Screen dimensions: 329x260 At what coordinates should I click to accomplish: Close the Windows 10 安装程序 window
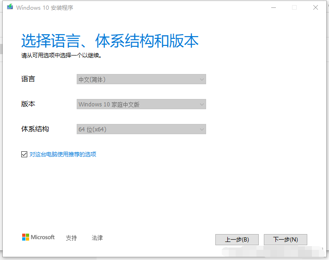point(315,7)
